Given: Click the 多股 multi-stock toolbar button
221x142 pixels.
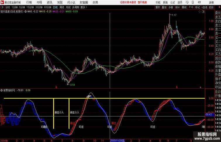Looking at the screenshot, I should (x=171, y=7).
